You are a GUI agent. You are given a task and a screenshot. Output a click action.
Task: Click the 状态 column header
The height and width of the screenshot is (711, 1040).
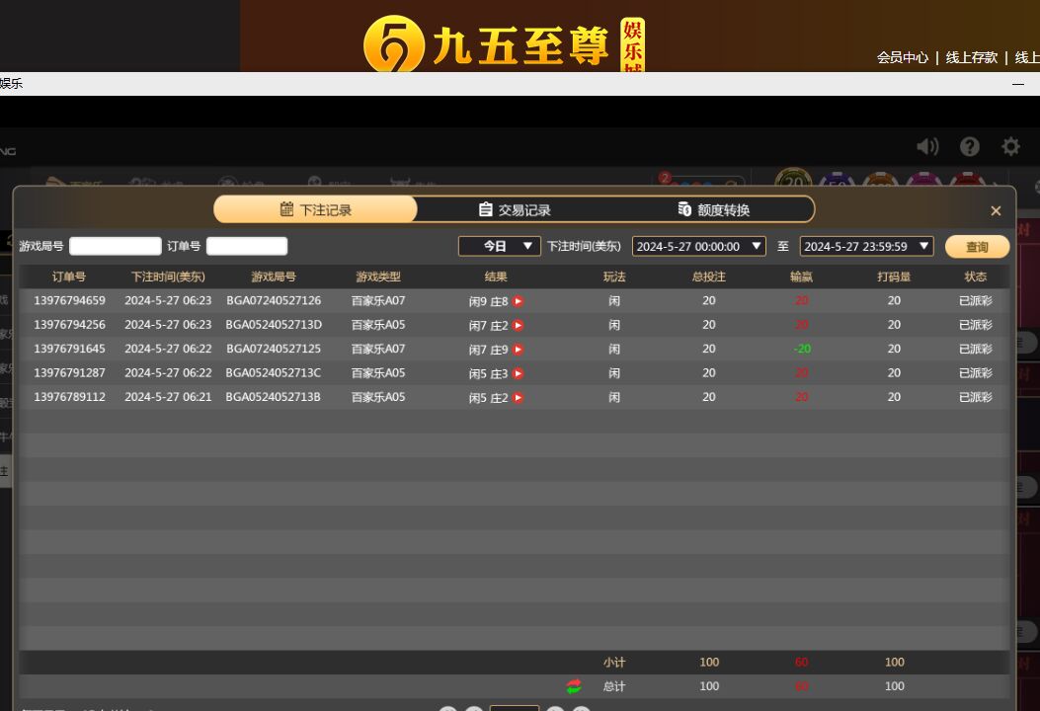[976, 276]
